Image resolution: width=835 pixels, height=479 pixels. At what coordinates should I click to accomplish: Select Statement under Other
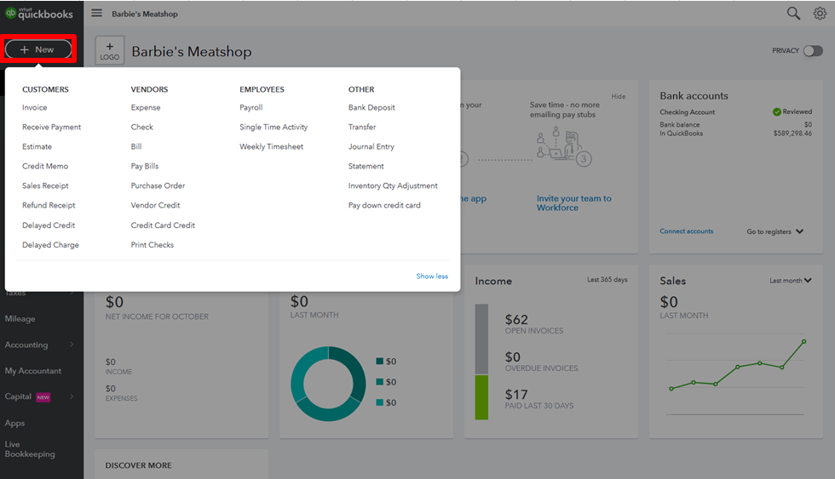click(366, 167)
